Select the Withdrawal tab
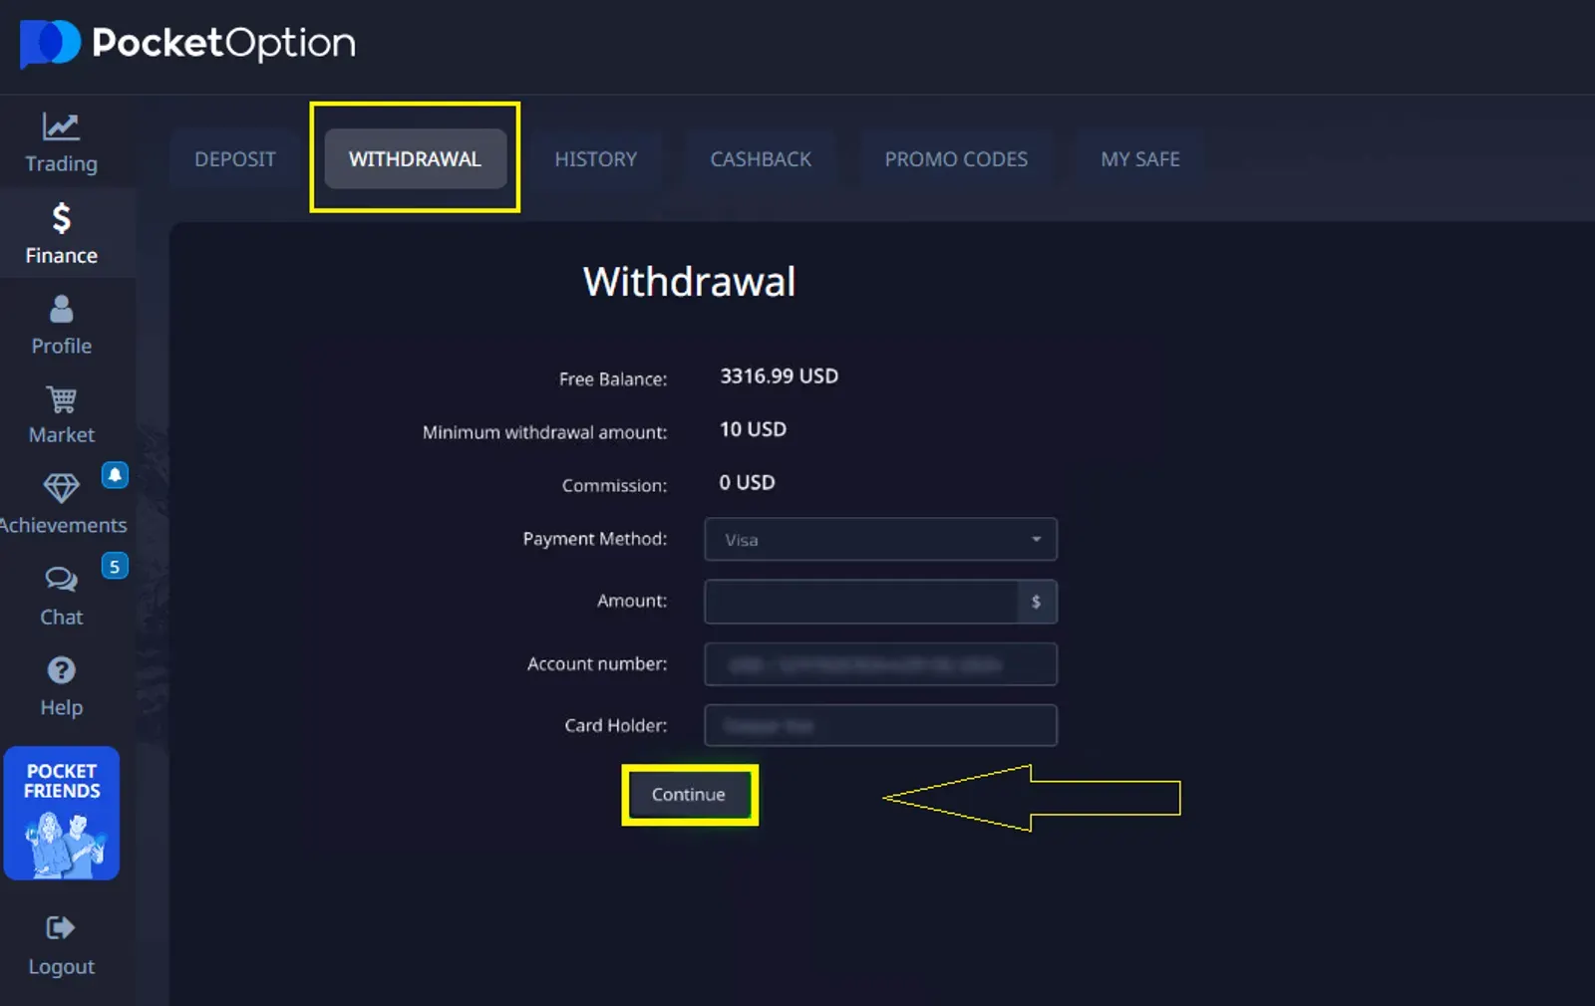The height and width of the screenshot is (1006, 1595). pos(415,159)
